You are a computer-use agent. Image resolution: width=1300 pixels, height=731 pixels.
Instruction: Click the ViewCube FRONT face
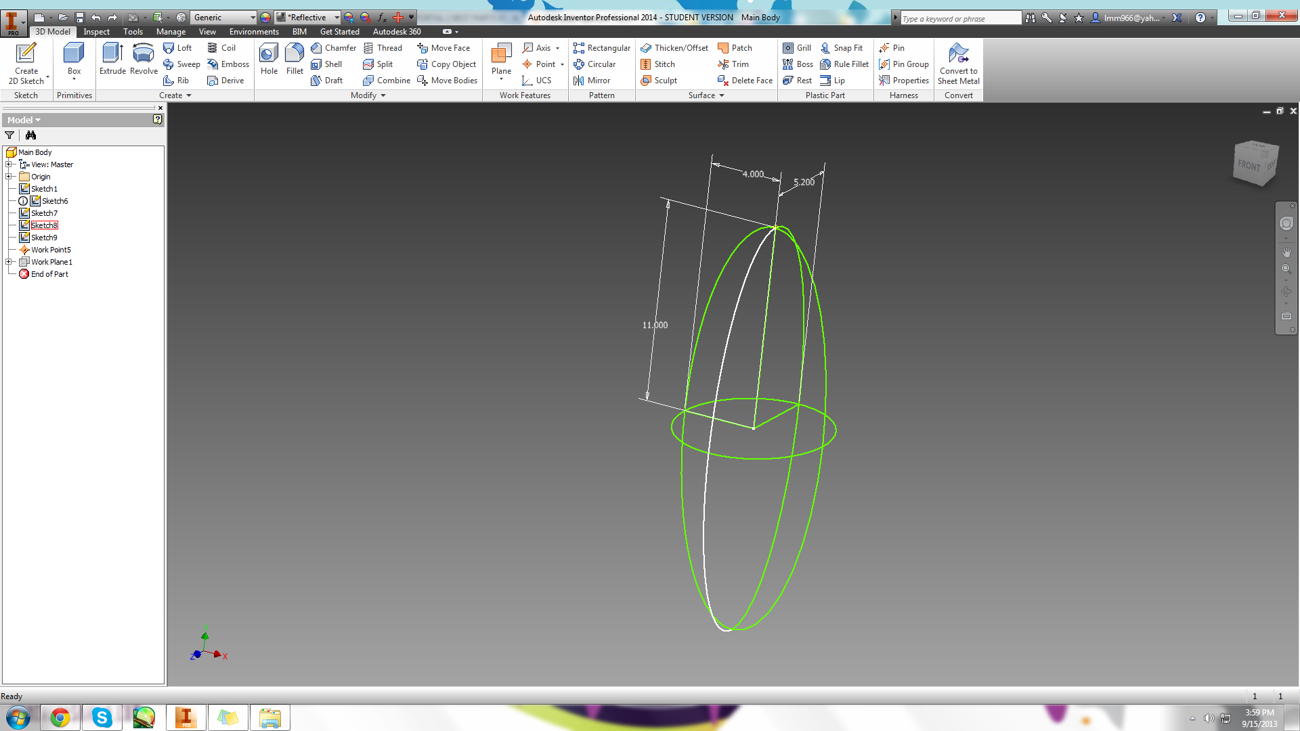(1249, 165)
